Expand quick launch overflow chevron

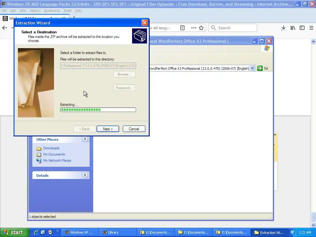coord(57,231)
